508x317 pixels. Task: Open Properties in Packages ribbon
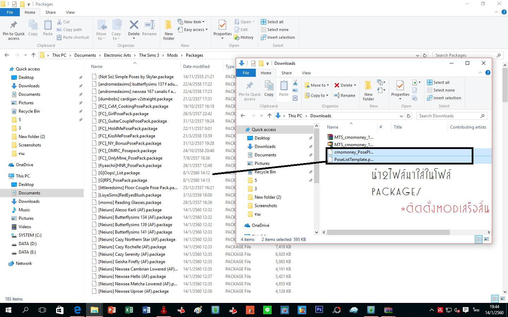(222, 30)
